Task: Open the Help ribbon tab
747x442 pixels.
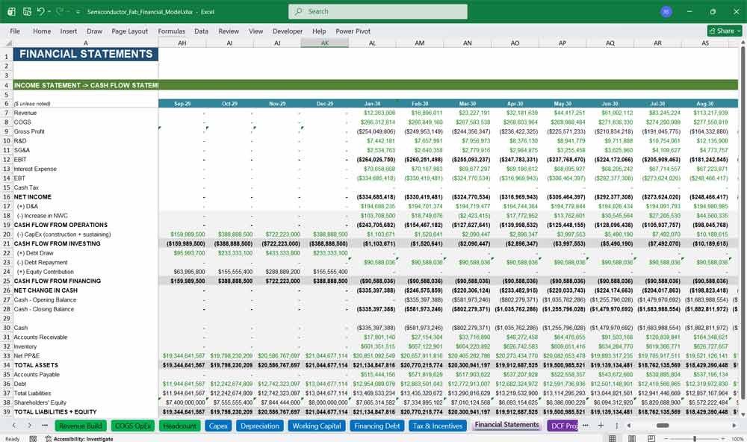Action: [x=319, y=31]
